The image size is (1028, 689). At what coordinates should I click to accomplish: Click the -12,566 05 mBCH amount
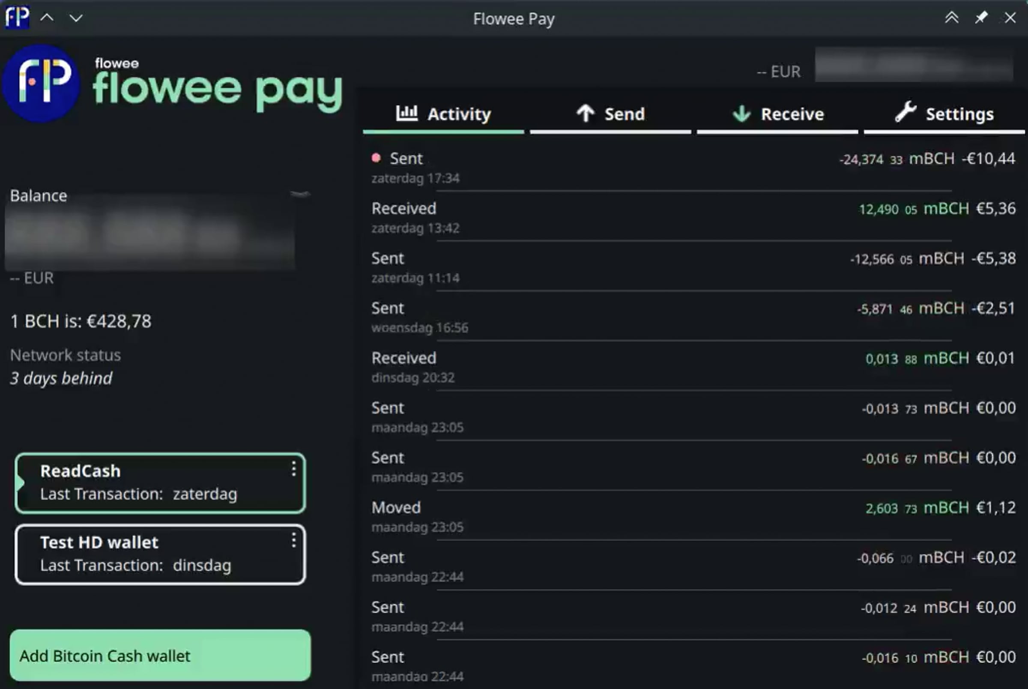pos(907,258)
